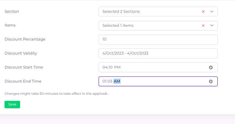Click the 'Discount End Time' label
This screenshot has width=235, height=124.
pyautogui.click(x=23, y=81)
